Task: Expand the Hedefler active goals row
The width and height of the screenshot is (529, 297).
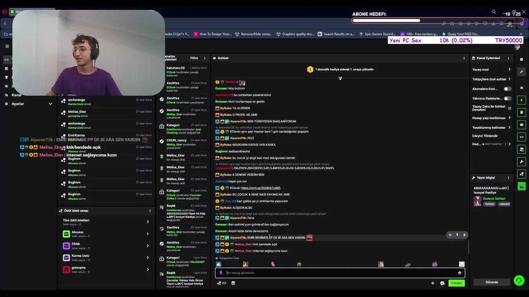Action: coord(491,144)
